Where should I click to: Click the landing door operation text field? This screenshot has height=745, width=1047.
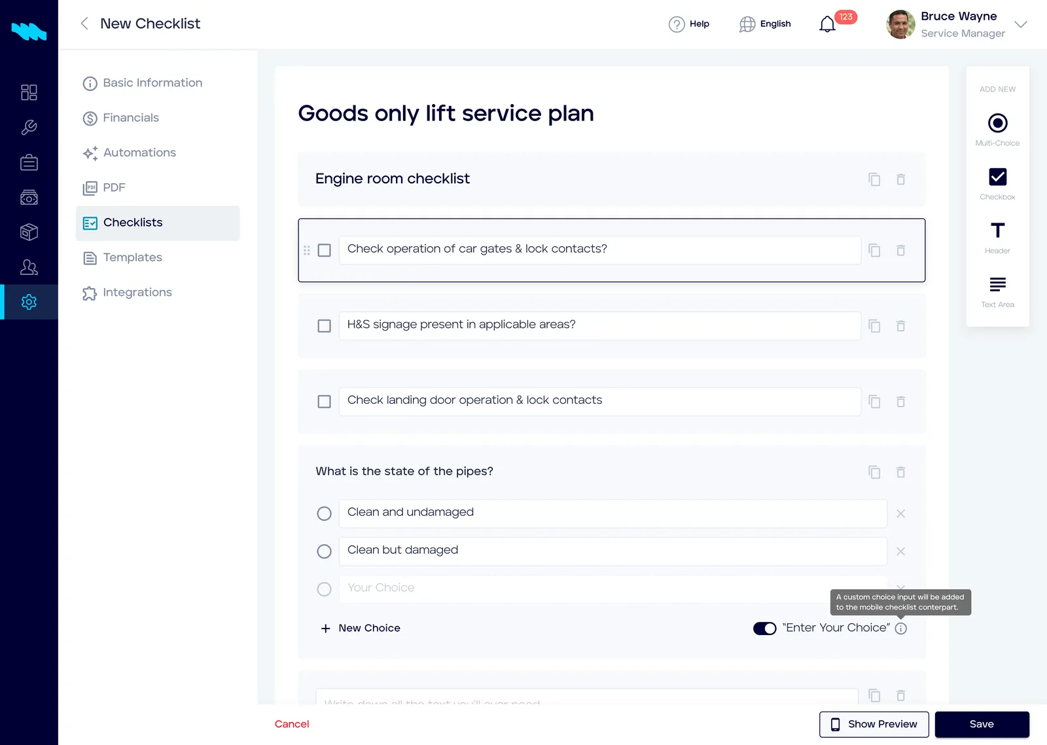600,401
